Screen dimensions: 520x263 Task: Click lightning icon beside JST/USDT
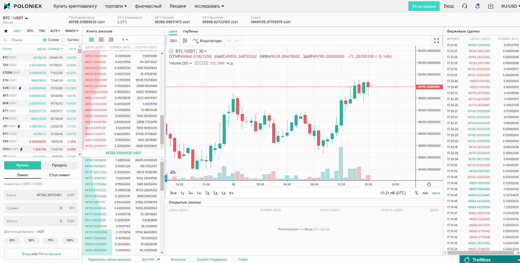click(19, 126)
